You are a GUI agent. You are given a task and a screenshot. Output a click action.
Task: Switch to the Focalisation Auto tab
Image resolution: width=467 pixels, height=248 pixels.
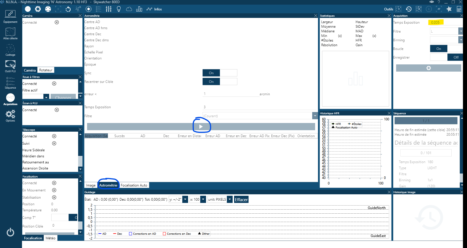[x=134, y=185]
